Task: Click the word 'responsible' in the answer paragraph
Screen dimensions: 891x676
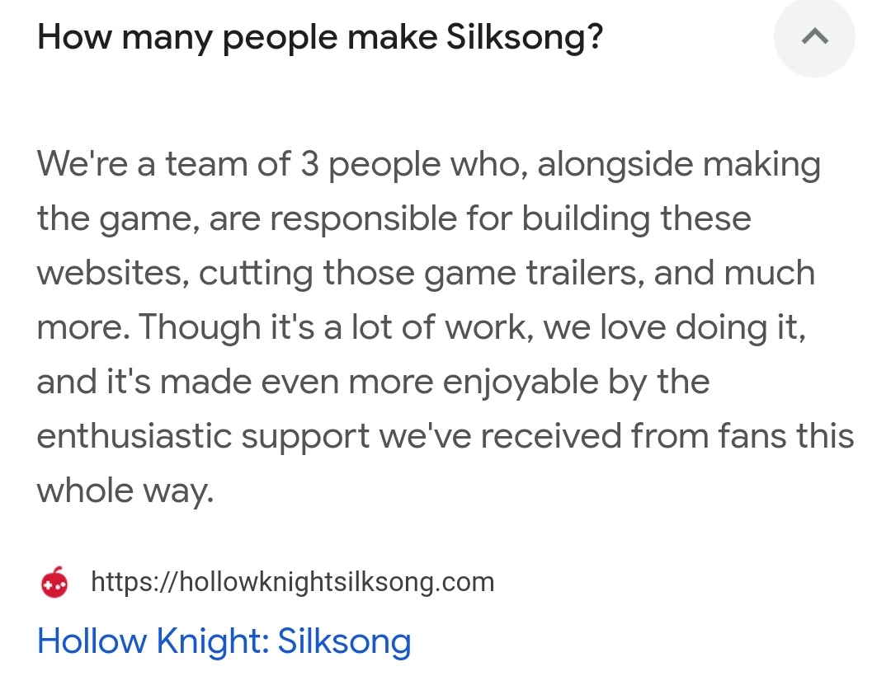Action: point(363,218)
